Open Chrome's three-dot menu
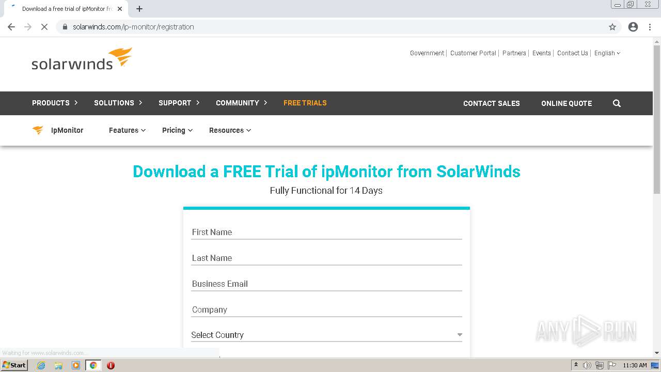The image size is (661, 372). pos(650,27)
